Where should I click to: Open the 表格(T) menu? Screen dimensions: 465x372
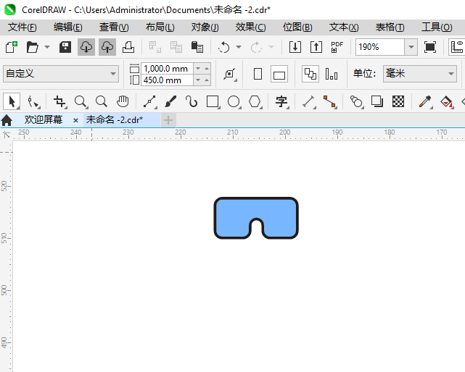pos(390,28)
